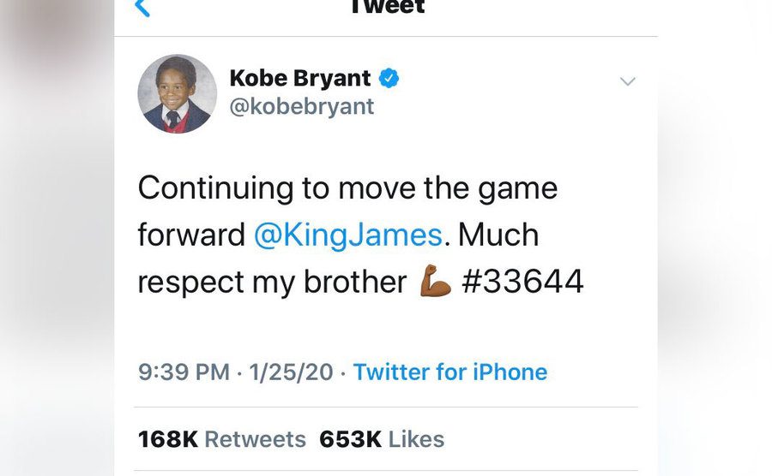Open the tweet options chevron menu
The width and height of the screenshot is (772, 476).
coord(628,82)
